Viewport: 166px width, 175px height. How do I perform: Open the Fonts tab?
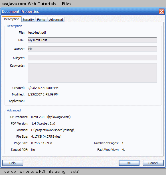[41, 20]
